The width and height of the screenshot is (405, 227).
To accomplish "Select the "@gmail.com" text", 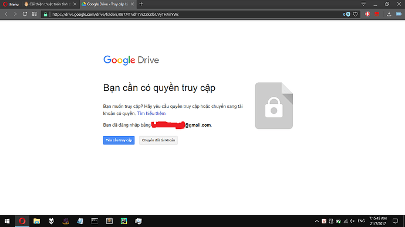I will [x=198, y=126].
